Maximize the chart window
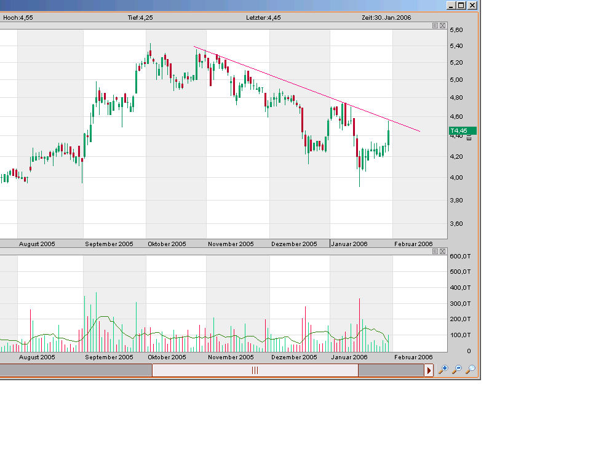This screenshot has height=462, width=612. (x=461, y=5)
